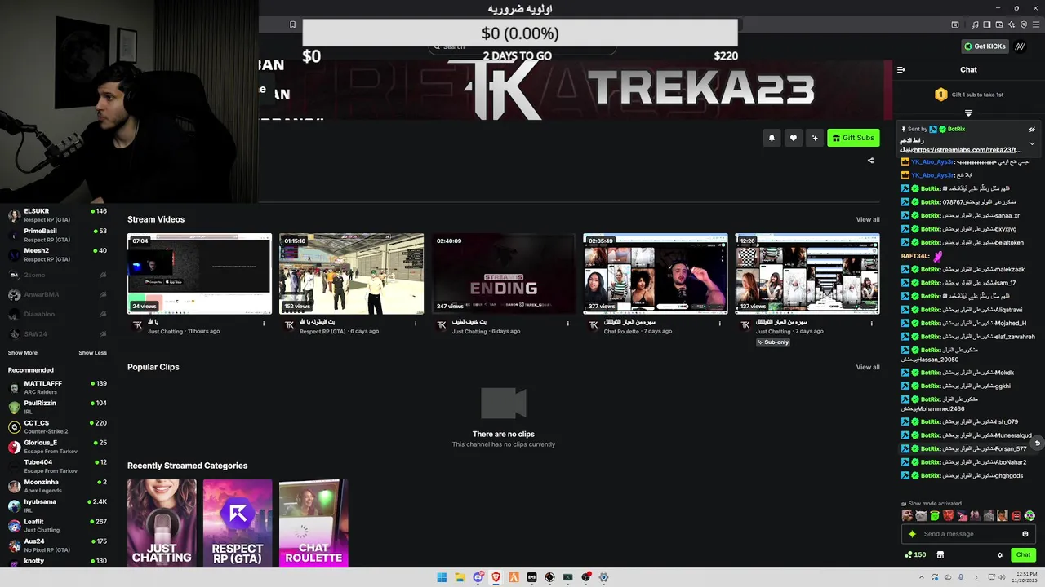This screenshot has width=1045, height=587.
Task: Open the Stream Ending 02:40:09 video thumbnail
Action: click(x=504, y=274)
